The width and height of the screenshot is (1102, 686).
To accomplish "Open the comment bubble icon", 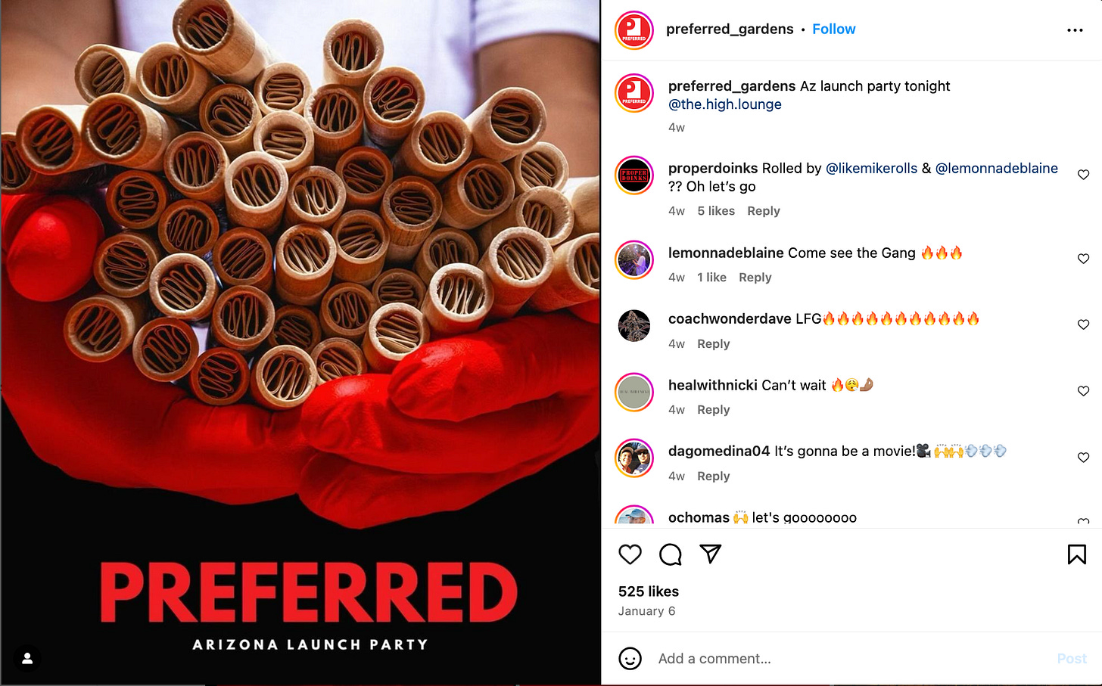I will (671, 554).
